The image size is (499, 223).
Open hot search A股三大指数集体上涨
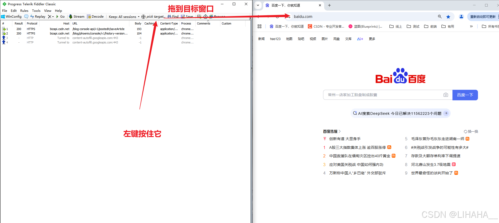(x=357, y=147)
